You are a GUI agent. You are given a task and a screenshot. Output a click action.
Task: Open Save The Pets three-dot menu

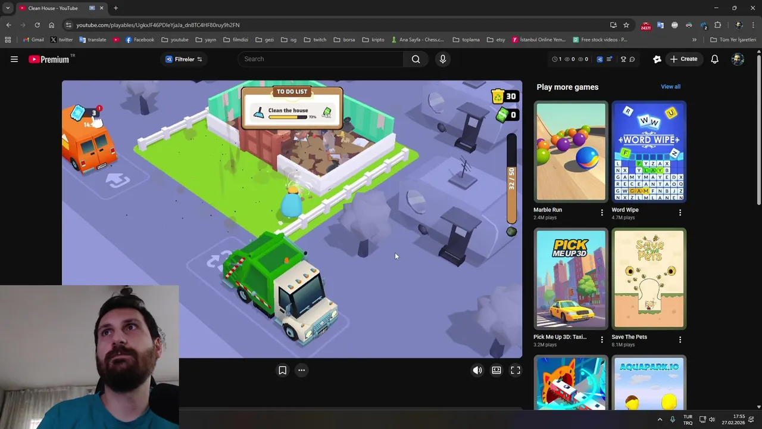680,340
